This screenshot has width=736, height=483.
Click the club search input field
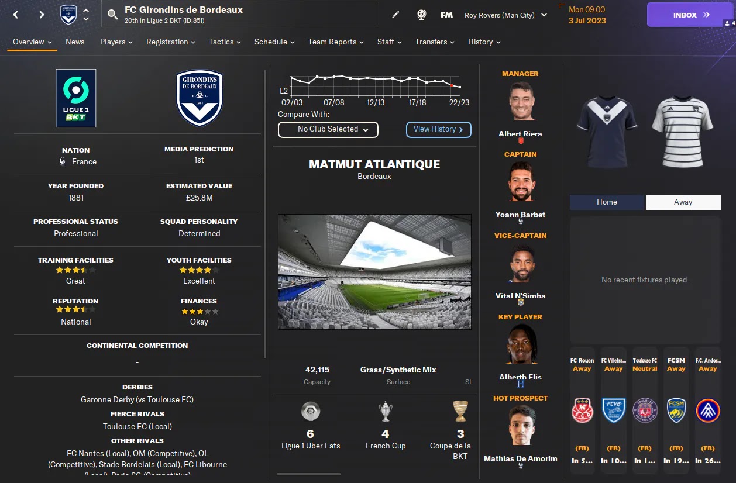(x=240, y=15)
